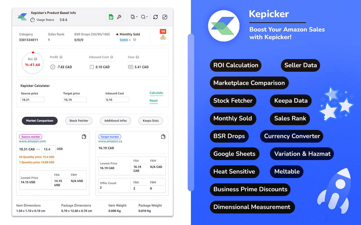Click the large Kepicker round logo
Image resolution: width=361 pixels, height=225 pixels.
224,26
